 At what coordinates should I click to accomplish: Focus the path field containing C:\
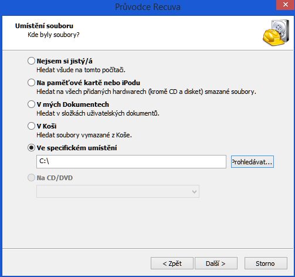pyautogui.click(x=131, y=161)
